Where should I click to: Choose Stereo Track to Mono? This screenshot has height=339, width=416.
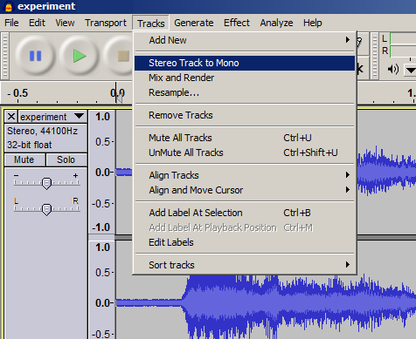pos(245,63)
